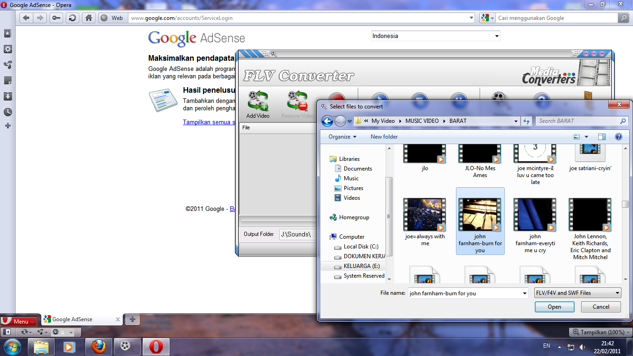Click Opera's password wand key icon
The height and width of the screenshot is (356, 633).
56,18
